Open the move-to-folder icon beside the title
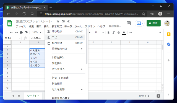The width and height of the screenshot is (177, 103). pos(63,21)
